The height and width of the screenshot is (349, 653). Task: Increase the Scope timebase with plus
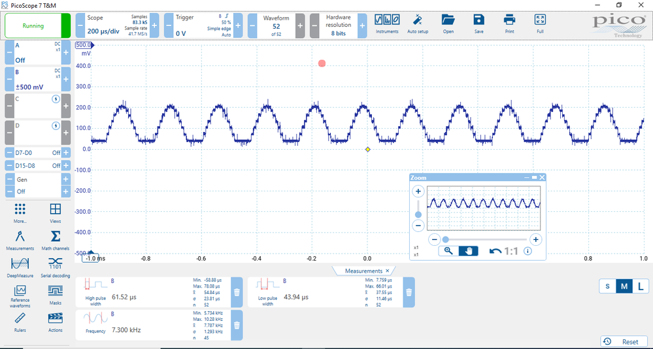point(154,25)
